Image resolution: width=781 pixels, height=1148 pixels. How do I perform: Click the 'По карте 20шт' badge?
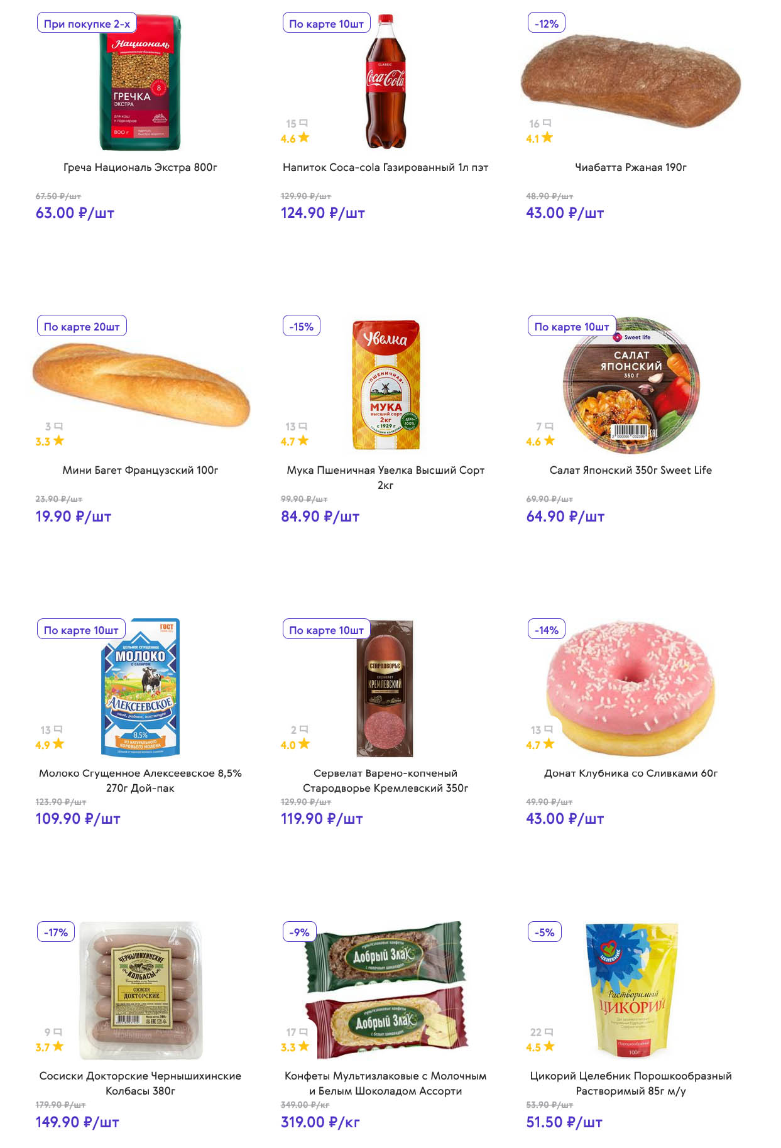click(82, 327)
